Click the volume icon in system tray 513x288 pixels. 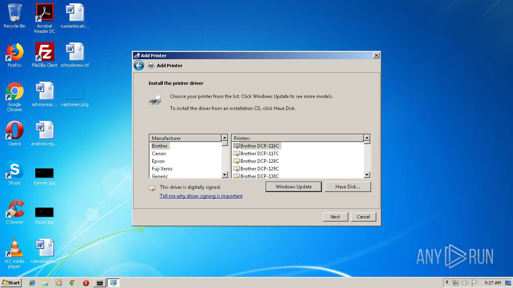coord(465,283)
